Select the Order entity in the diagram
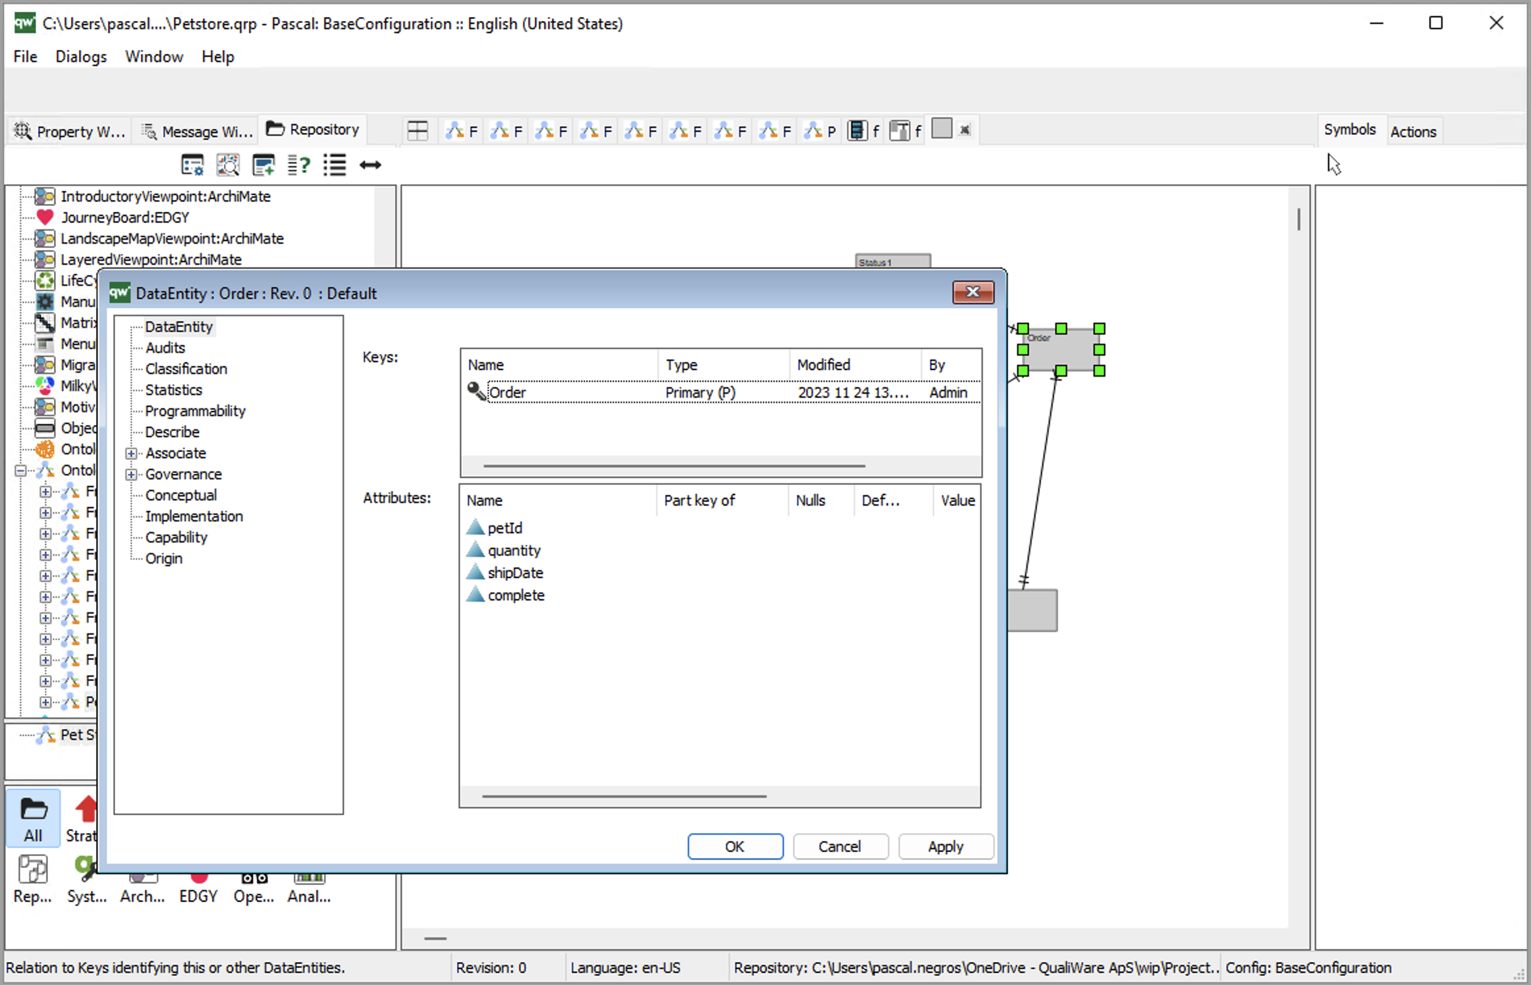This screenshot has width=1531, height=985. point(1061,350)
